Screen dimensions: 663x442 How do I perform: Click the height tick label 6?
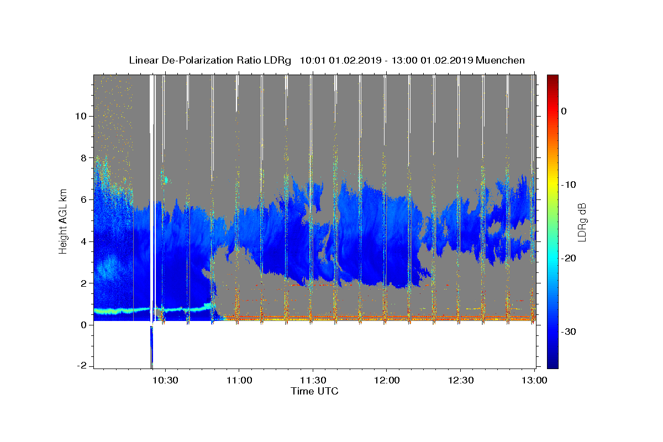(85, 199)
